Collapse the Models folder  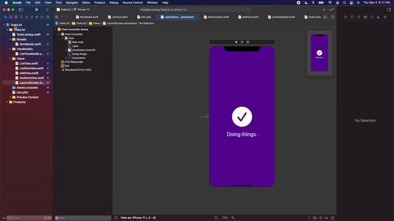point(10,39)
